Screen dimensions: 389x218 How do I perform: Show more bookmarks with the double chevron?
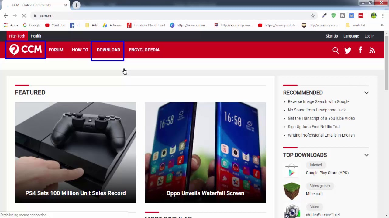pyautogui.click(x=382, y=25)
